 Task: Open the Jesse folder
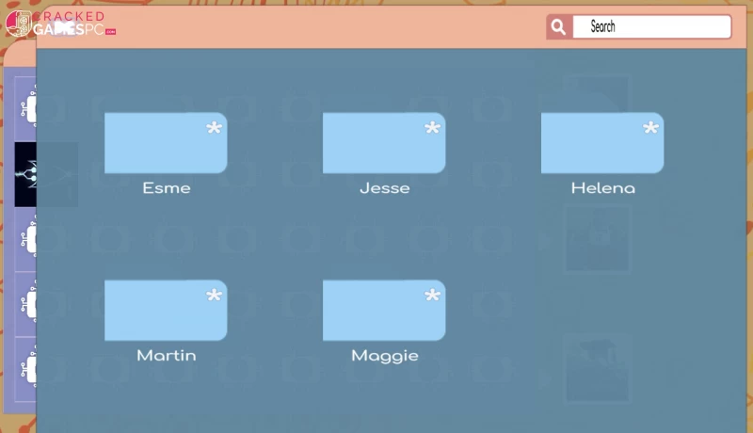384,143
